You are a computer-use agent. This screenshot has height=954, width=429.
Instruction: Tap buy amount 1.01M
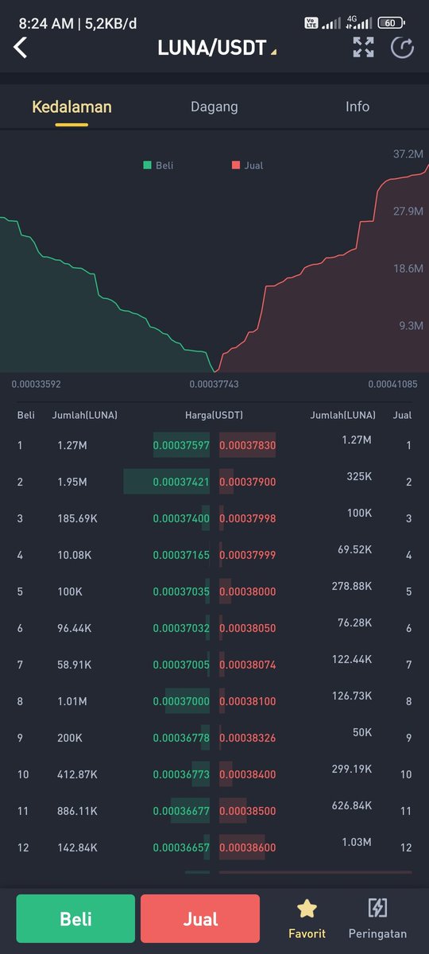point(72,701)
